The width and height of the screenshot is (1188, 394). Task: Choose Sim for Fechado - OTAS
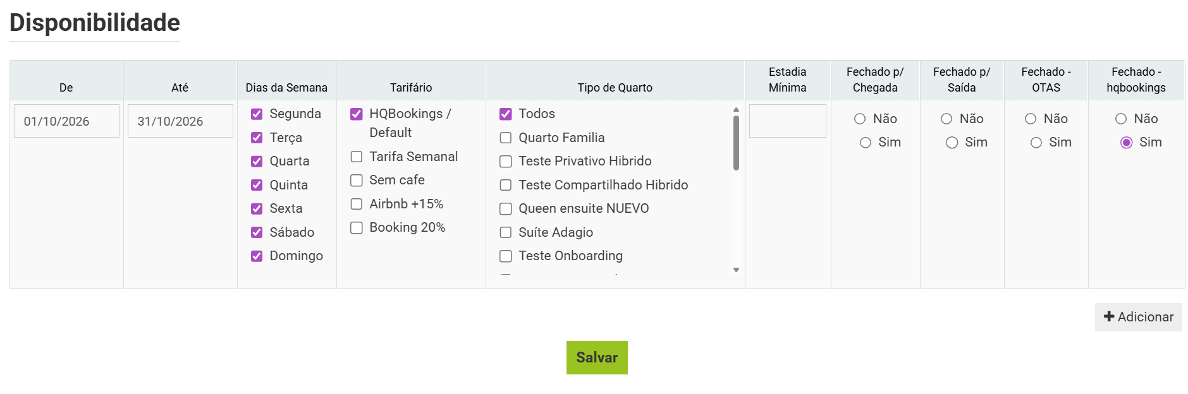point(1036,143)
